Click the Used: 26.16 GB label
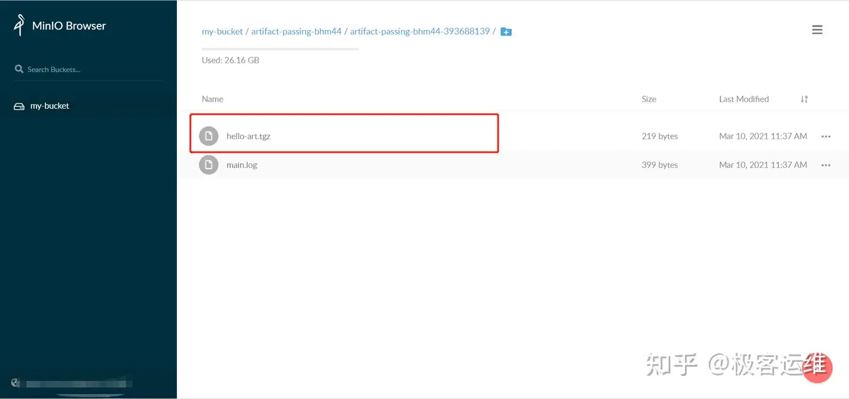This screenshot has height=399, width=849. coord(231,60)
